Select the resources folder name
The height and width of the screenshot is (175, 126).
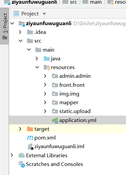tap(63, 67)
